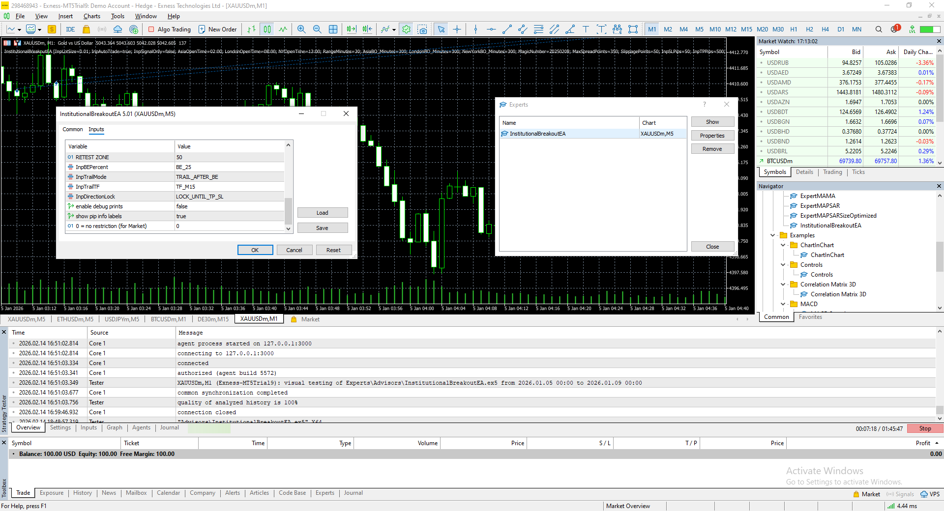Switch chart to candlestick view

[267, 29]
